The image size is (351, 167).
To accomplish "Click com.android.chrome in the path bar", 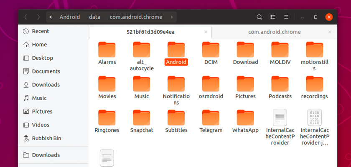I will pyautogui.click(x=136, y=17).
